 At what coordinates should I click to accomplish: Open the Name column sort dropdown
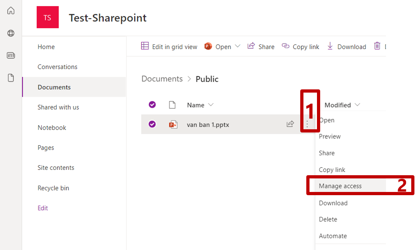[211, 105]
